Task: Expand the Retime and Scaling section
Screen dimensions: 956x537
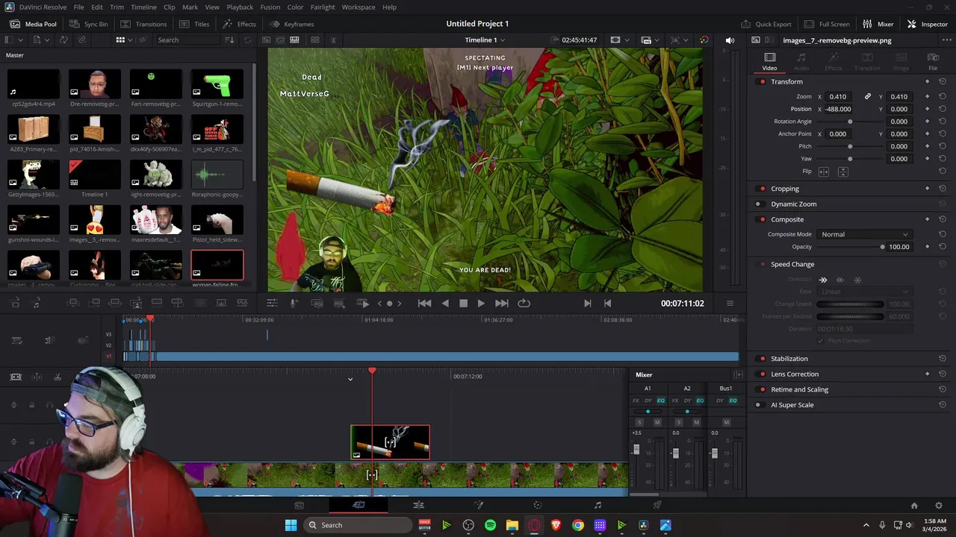Action: point(799,389)
